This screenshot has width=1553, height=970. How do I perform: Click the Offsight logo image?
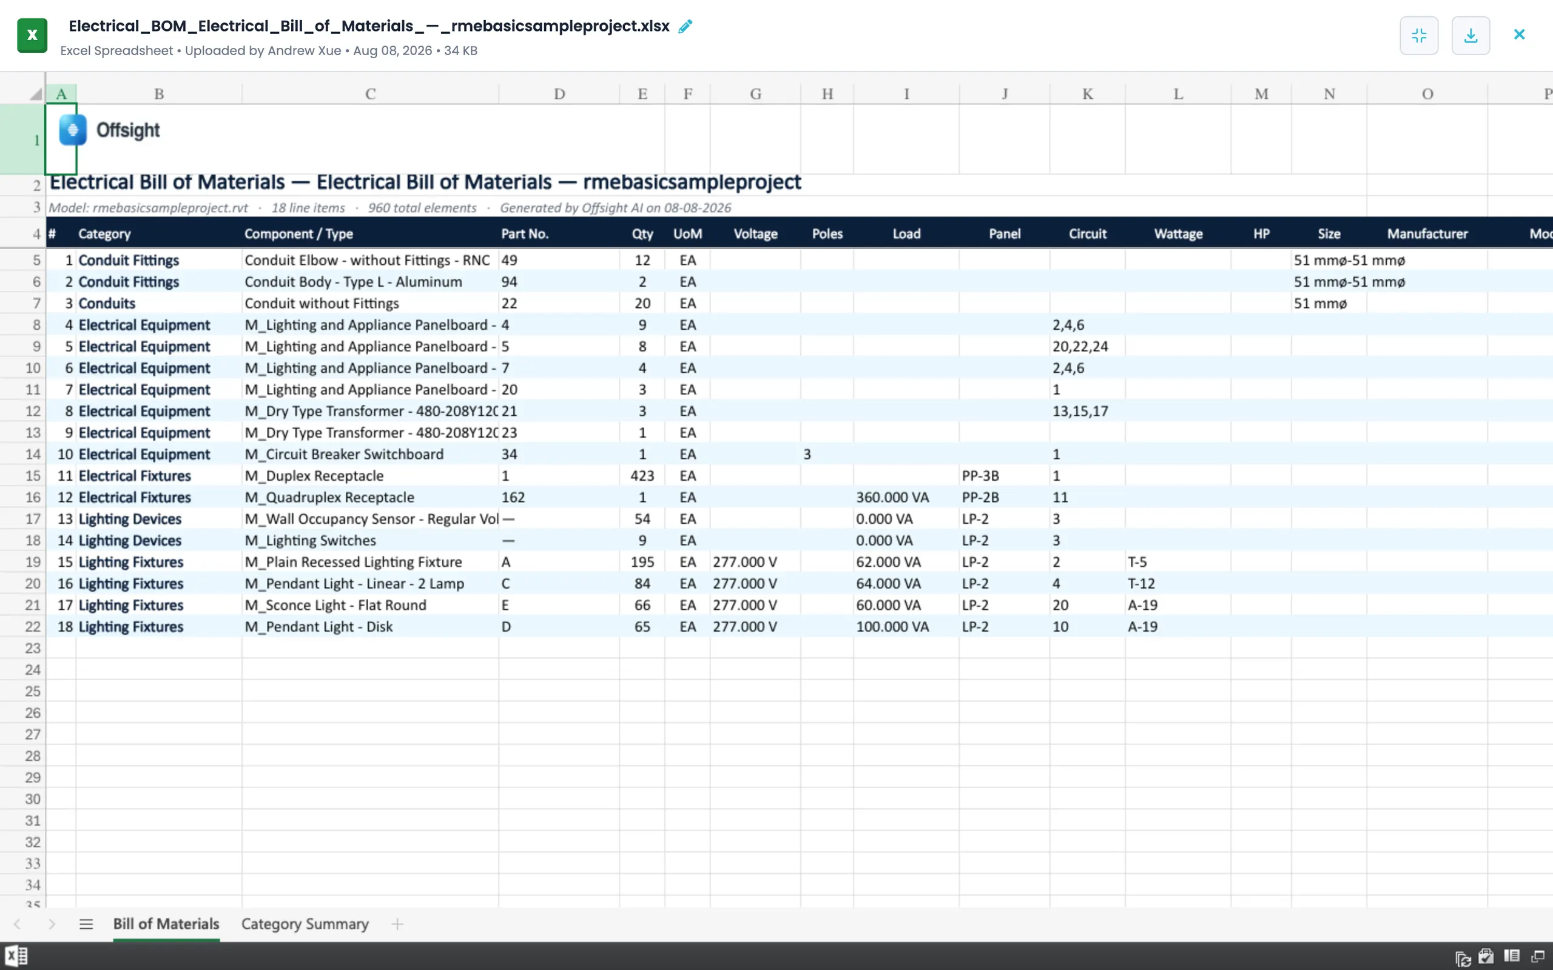coord(109,130)
